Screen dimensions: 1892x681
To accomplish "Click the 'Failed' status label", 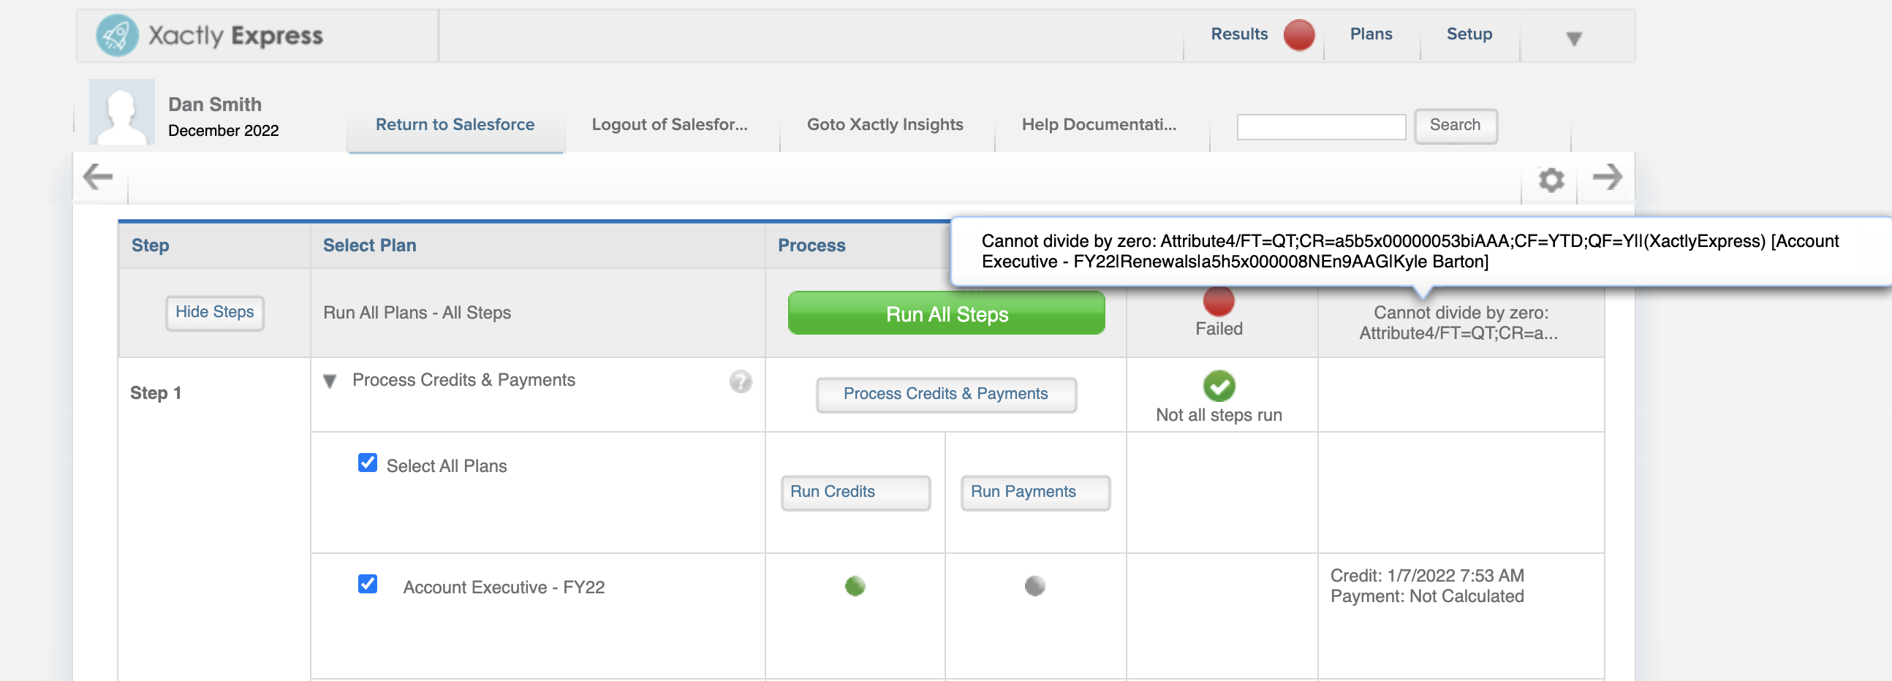I will click(1219, 329).
